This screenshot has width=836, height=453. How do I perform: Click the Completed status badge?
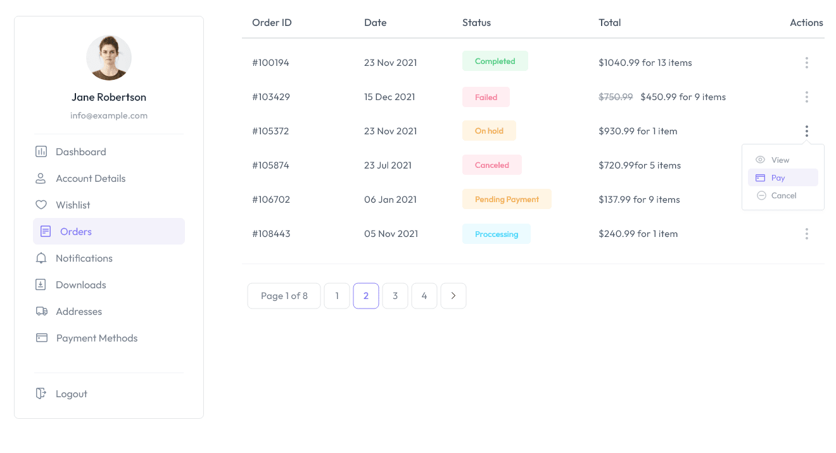[x=495, y=61]
